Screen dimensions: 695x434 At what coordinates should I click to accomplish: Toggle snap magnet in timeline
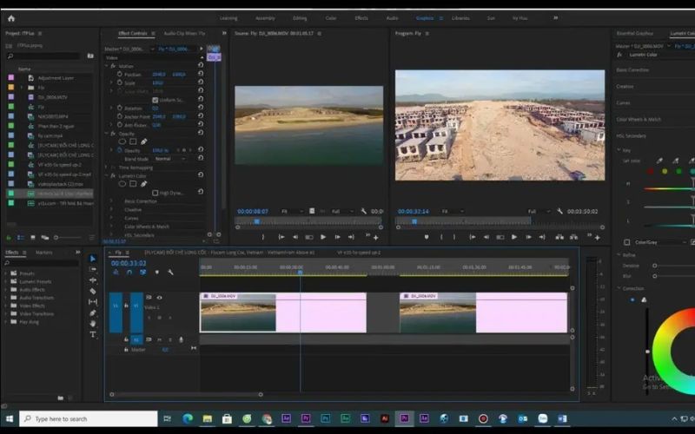(x=129, y=273)
